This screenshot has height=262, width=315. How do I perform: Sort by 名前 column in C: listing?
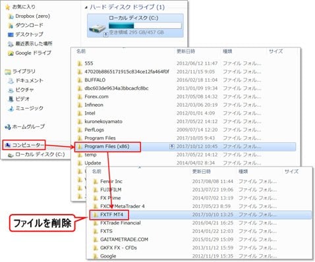point(81,51)
